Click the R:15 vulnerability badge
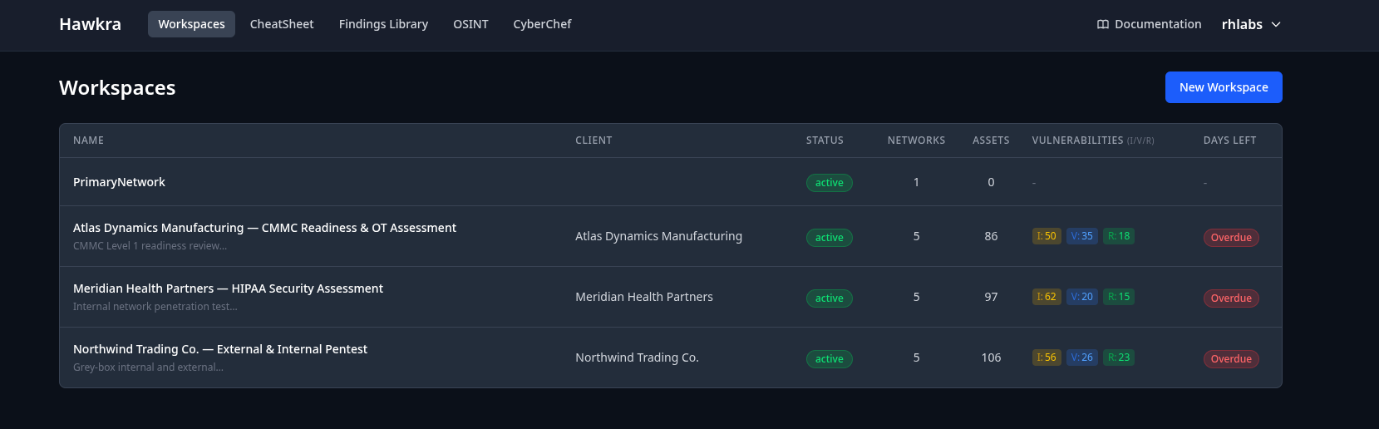The image size is (1379, 429). pyautogui.click(x=1119, y=297)
